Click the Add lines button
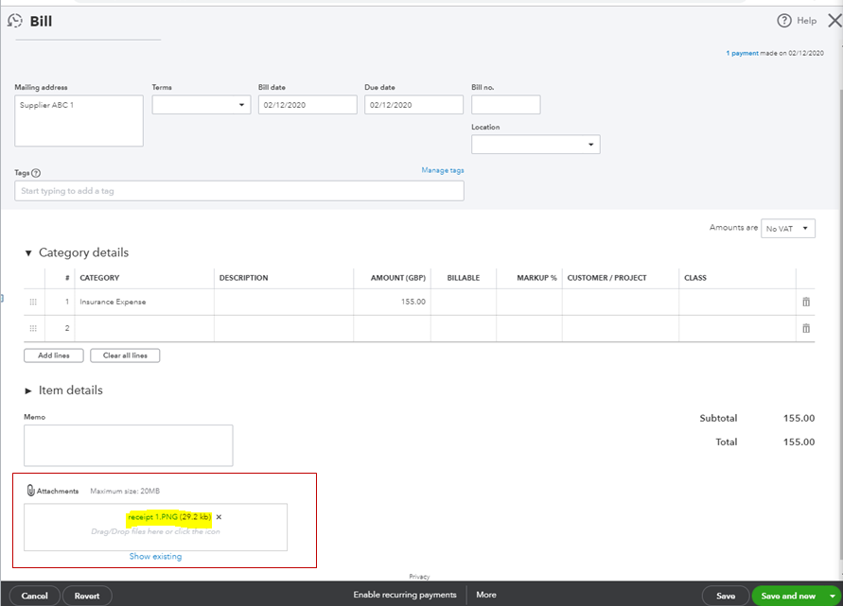The height and width of the screenshot is (606, 843). click(53, 355)
